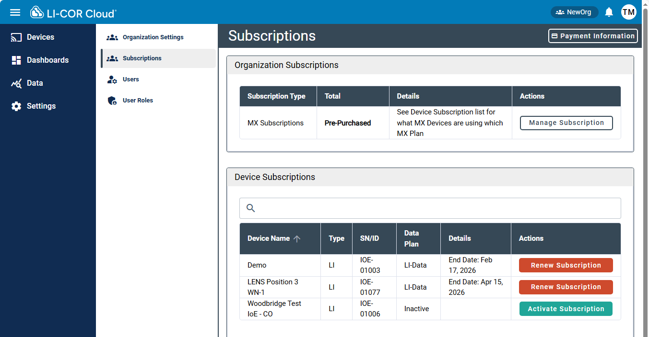Click Manage Subscription for MX Subscriptions
Image resolution: width=649 pixels, height=337 pixels.
[x=566, y=123]
